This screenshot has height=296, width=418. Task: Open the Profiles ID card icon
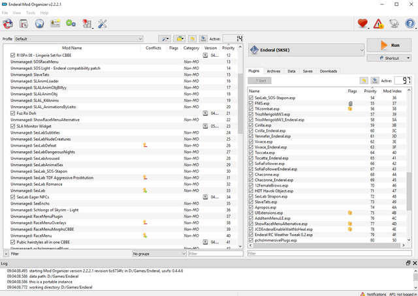tap(55, 24)
